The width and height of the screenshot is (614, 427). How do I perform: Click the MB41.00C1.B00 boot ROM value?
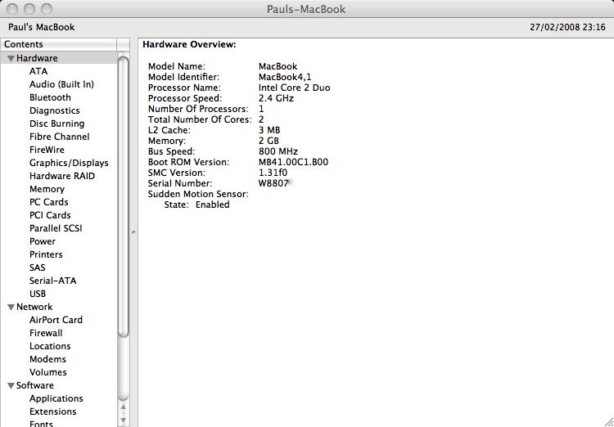(x=293, y=162)
